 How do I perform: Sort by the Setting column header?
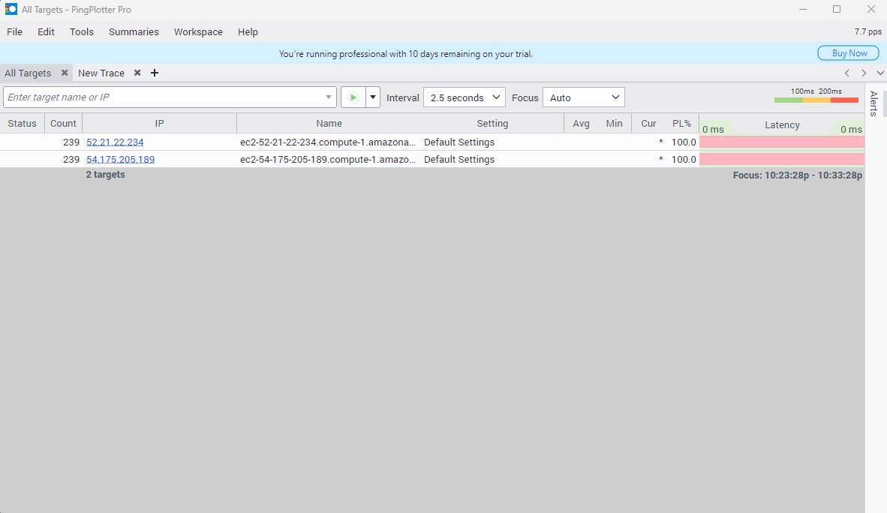[493, 123]
